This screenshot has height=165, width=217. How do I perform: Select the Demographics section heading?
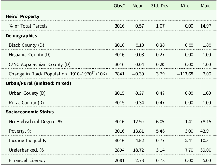[x=21, y=35]
